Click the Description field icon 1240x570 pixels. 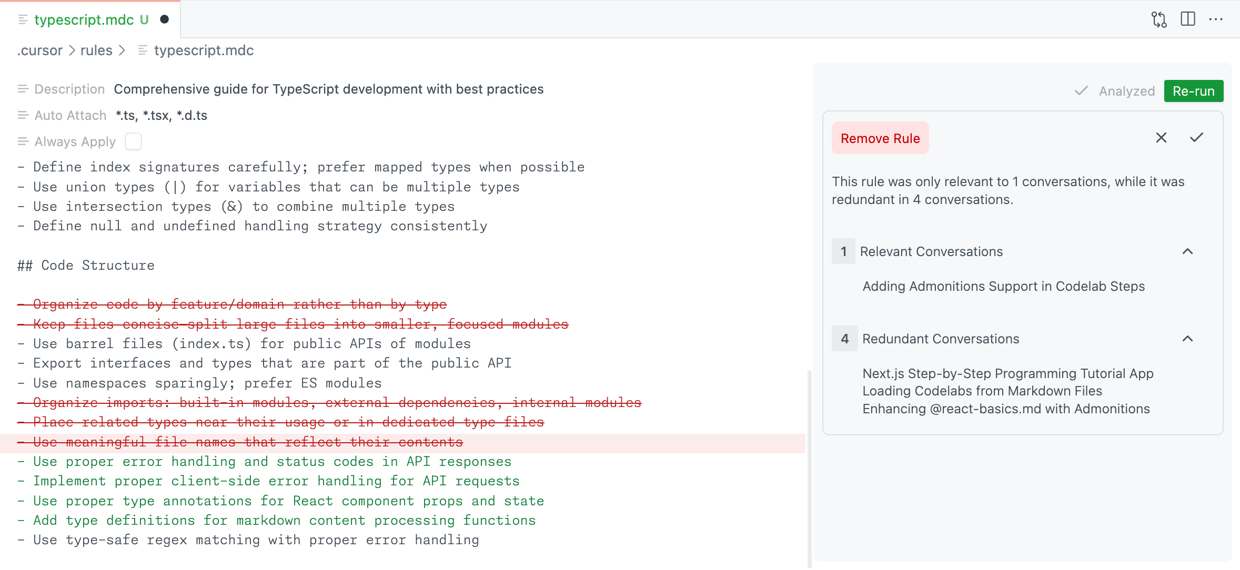pos(22,89)
